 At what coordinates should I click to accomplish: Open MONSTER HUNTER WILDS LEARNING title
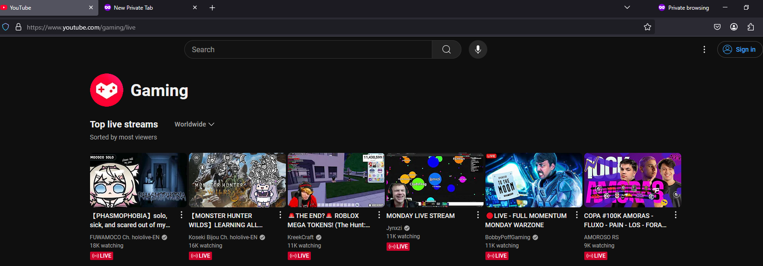[x=226, y=220]
